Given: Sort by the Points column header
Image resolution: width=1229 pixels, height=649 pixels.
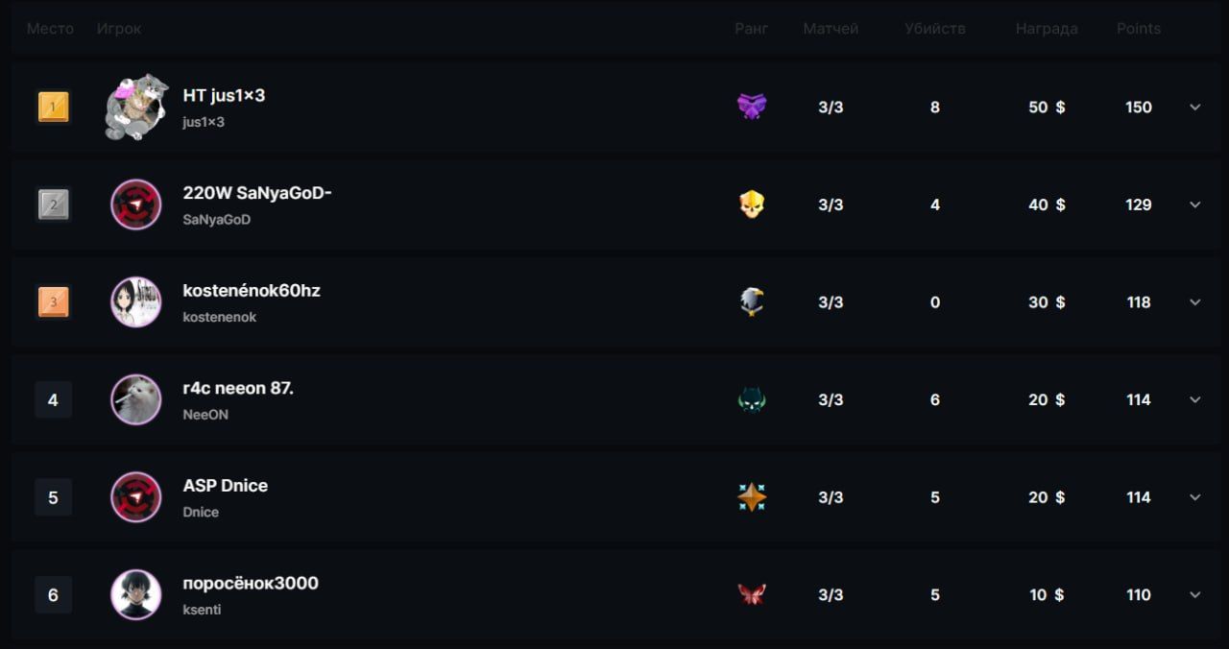Looking at the screenshot, I should [1139, 29].
